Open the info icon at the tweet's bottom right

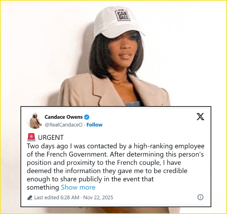[x=200, y=197]
